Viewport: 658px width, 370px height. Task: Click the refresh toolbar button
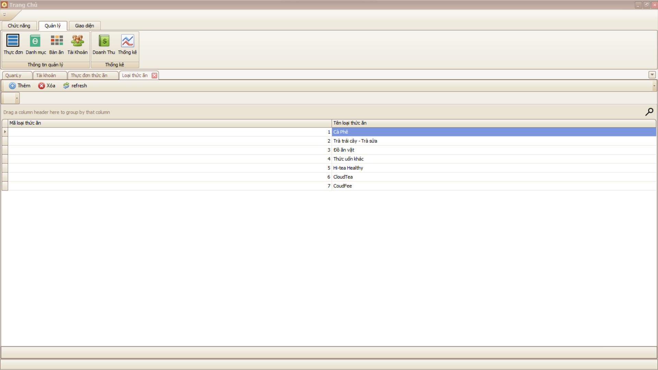(75, 86)
